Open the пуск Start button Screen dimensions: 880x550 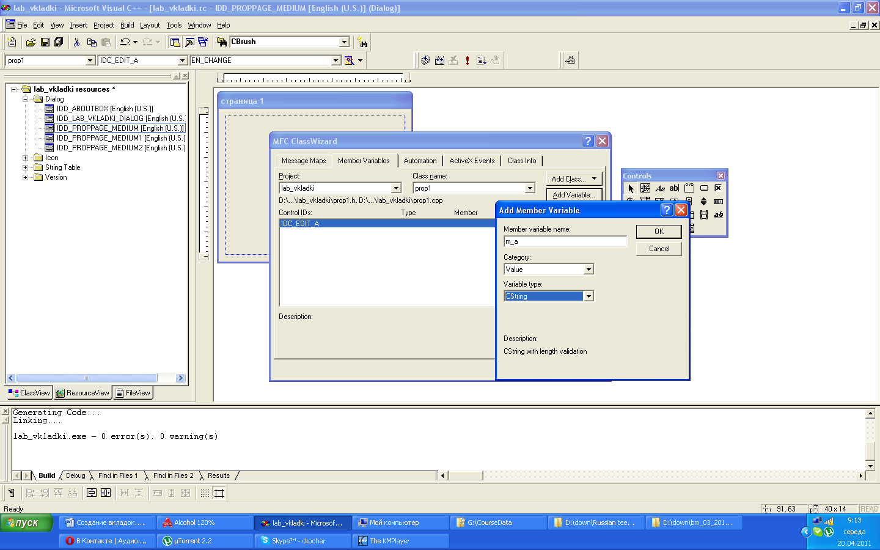point(26,522)
